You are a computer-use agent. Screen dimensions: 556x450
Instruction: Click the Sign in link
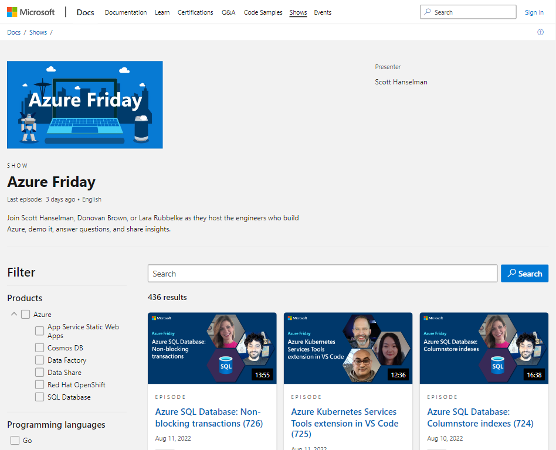click(534, 12)
